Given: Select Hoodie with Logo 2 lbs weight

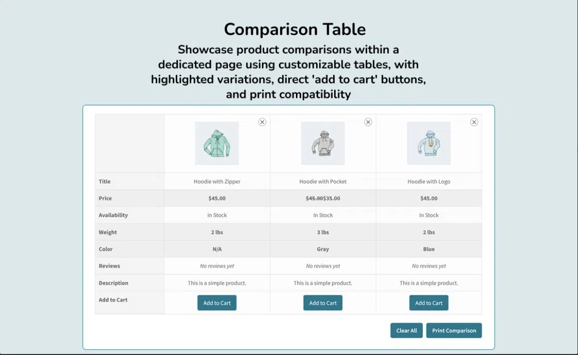Looking at the screenshot, I should 429,232.
